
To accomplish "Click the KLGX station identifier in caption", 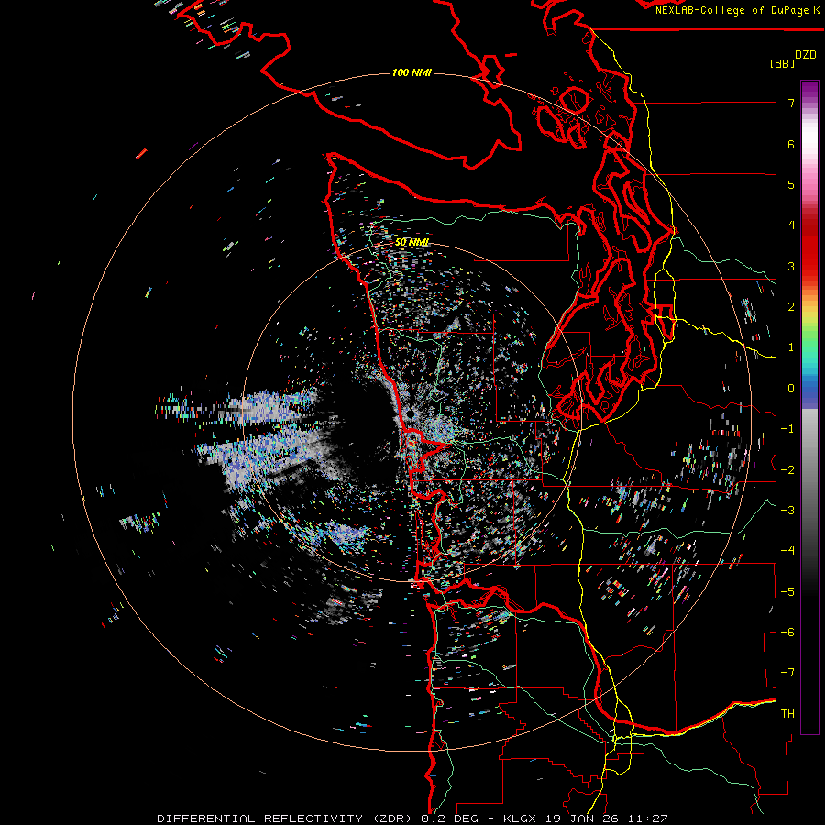I will click(521, 819).
